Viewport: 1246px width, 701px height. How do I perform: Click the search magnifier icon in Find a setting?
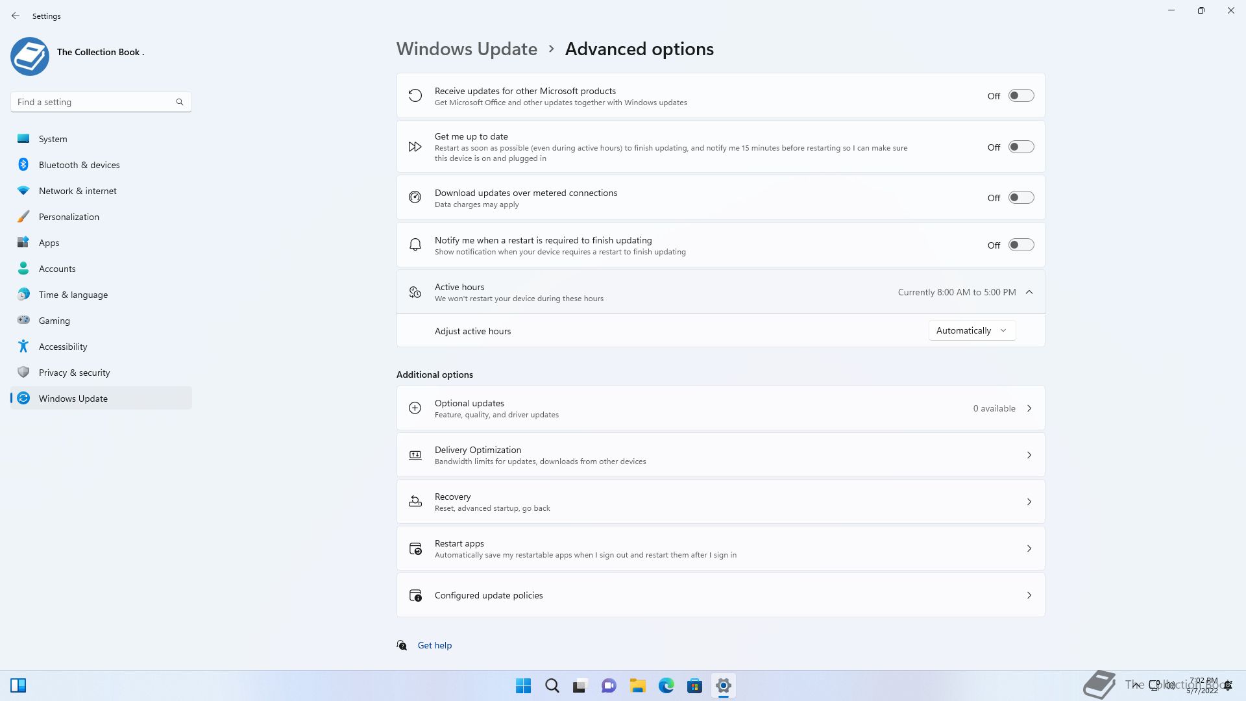(180, 102)
